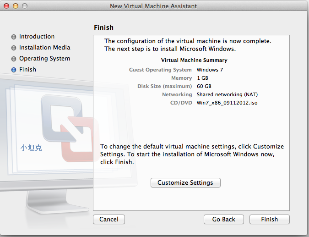The height and width of the screenshot is (237, 309).
Task: Click the VMware Fusion logo graphic
Action: (70, 128)
